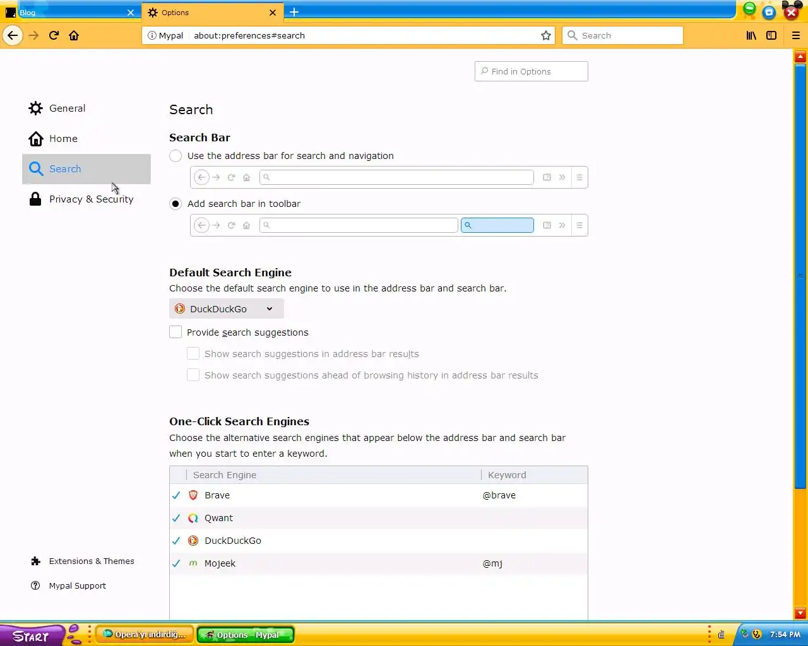Viewport: 808px width, 646px height.
Task: Open the Home preferences category
Action: click(86, 138)
